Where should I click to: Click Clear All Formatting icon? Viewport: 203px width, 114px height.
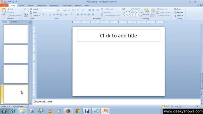[73, 10]
